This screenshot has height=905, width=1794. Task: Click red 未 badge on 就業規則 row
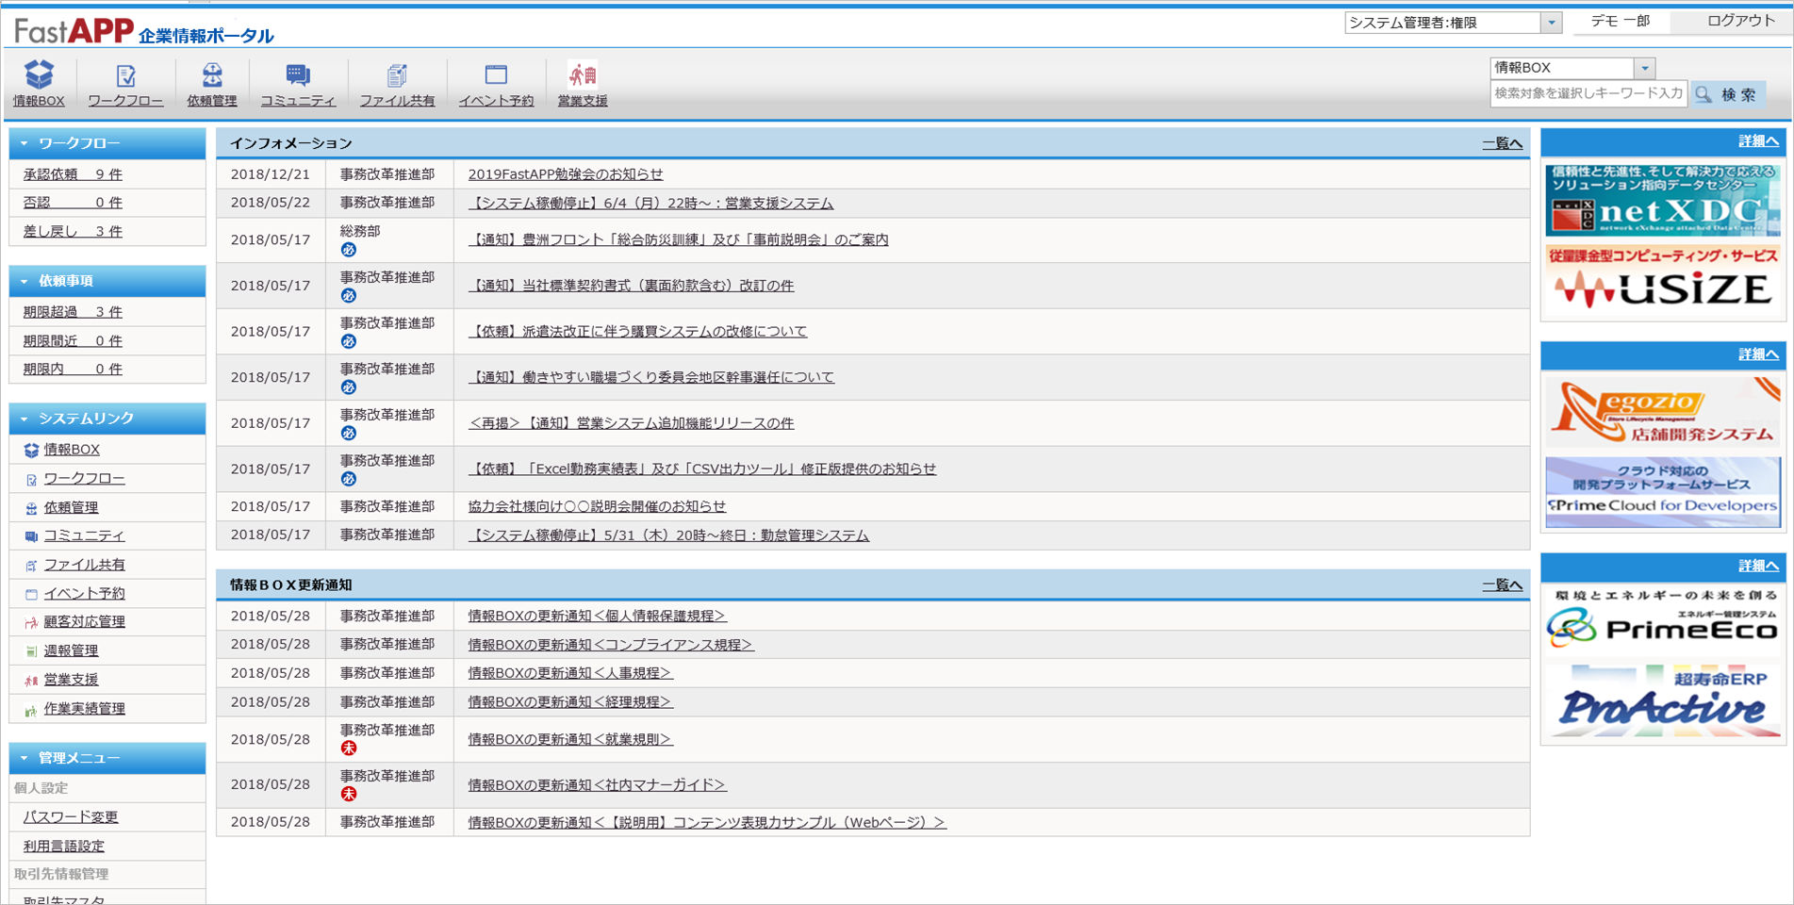(349, 749)
